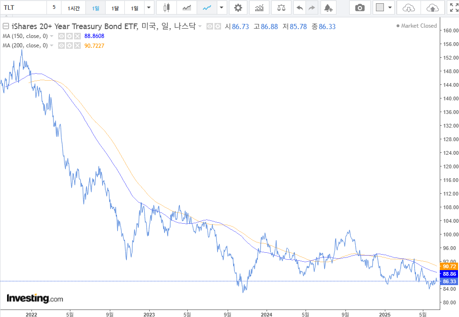The width and height of the screenshot is (459, 317).
Task: Take a chart snapshot with camera
Action: [360, 8]
